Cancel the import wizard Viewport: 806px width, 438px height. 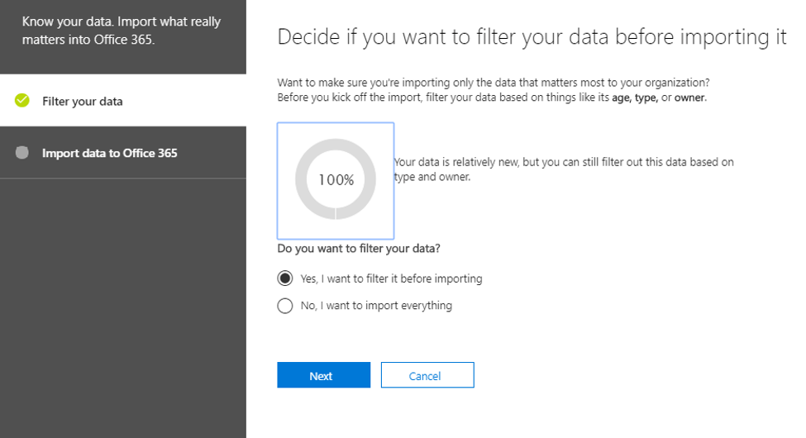click(427, 375)
